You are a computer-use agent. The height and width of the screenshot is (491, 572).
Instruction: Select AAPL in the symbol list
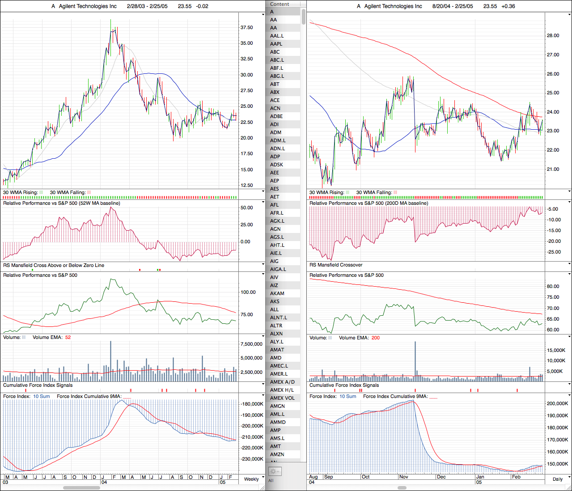tap(276, 44)
